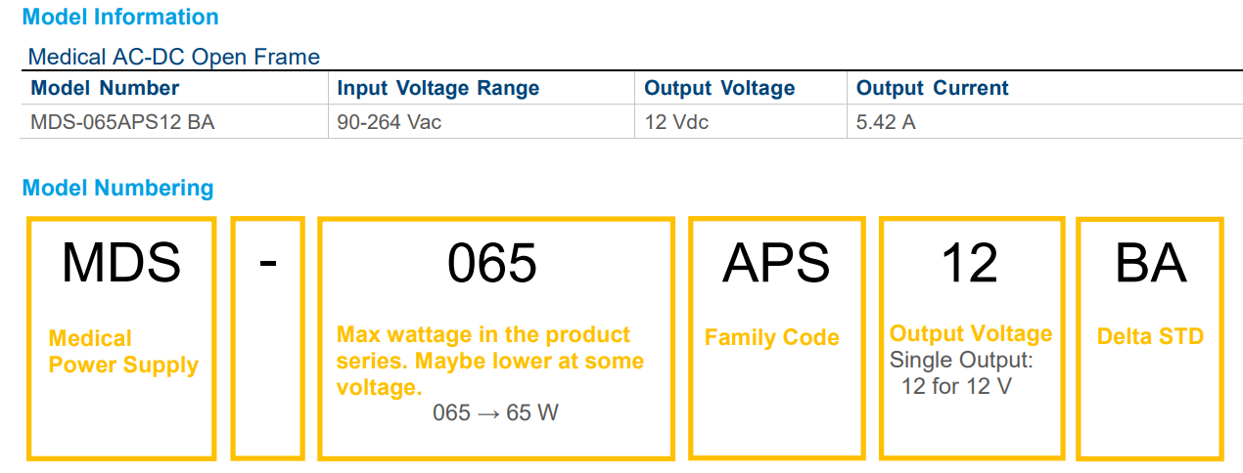
Task: Select the "12 Vdc" output voltage cell
Action: [676, 123]
